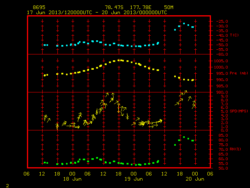Click the station ID 8695 label
The image size is (250, 188).
pos(39,7)
